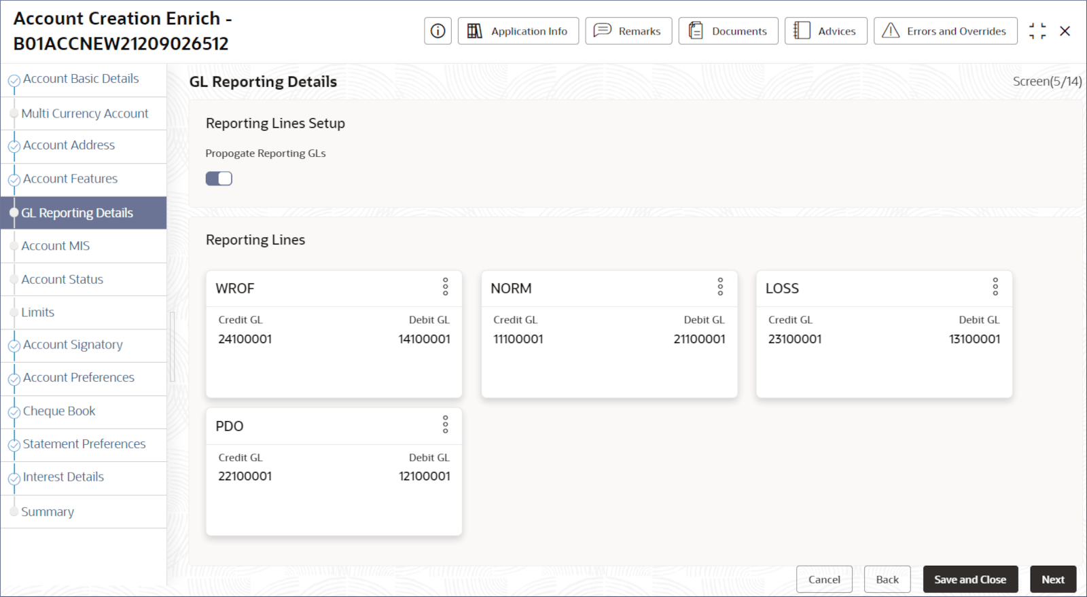Click the PDO card title
Screen dimensions: 1087x597
[230, 427]
